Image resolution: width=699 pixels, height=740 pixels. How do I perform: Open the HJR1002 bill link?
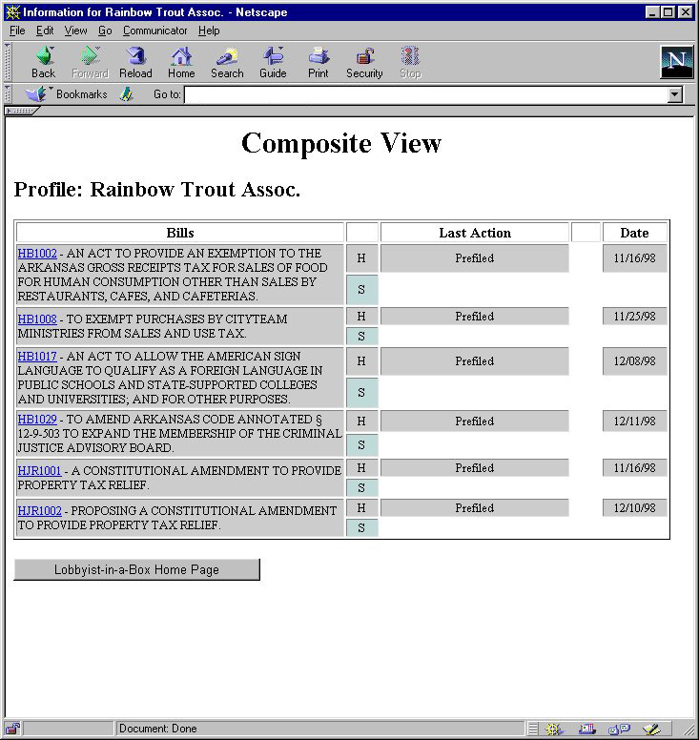tap(40, 511)
